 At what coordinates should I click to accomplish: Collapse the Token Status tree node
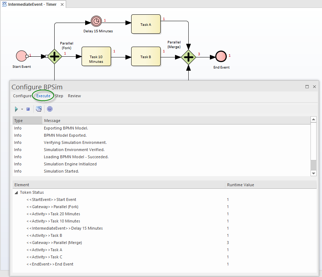tap(16, 192)
